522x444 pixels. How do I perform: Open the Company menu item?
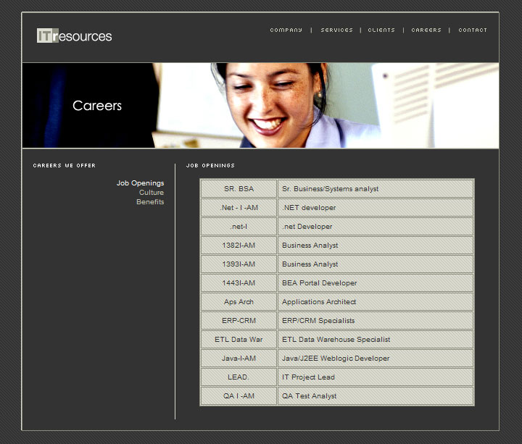click(x=286, y=30)
